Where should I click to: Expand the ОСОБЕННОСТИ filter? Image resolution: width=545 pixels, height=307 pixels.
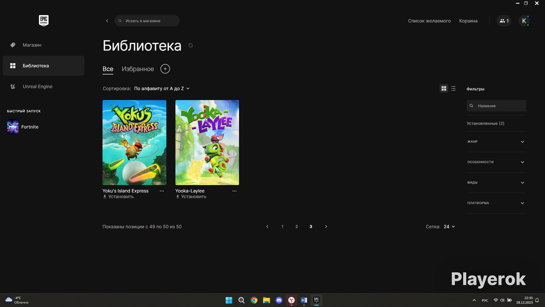point(496,162)
